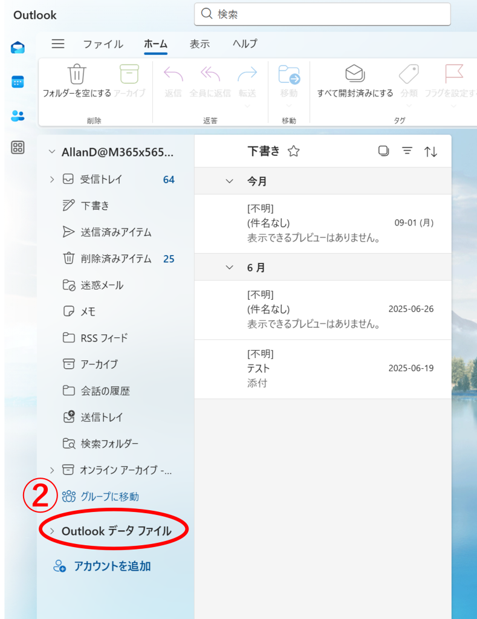Collapse the 今月 message group
Image resolution: width=477 pixels, height=619 pixels.
(x=229, y=181)
